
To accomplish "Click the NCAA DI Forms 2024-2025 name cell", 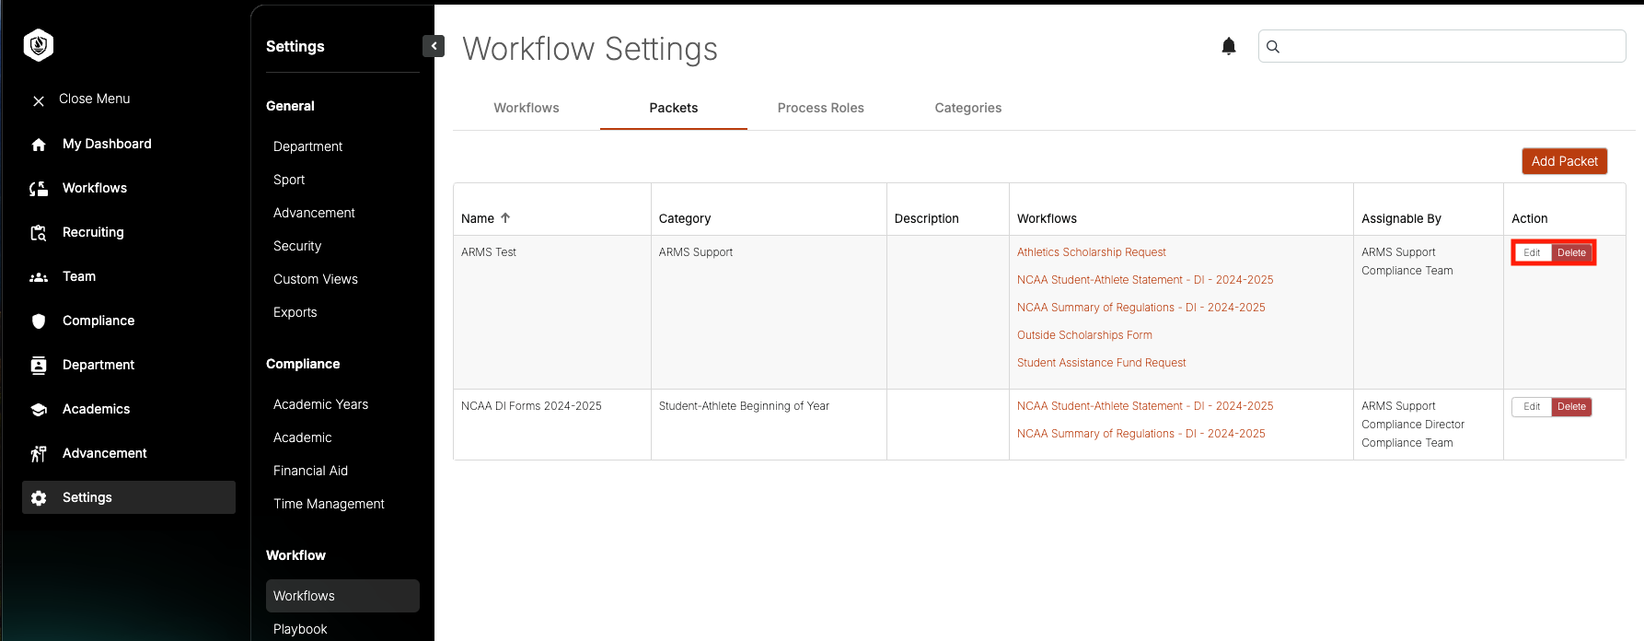I will click(x=531, y=406).
